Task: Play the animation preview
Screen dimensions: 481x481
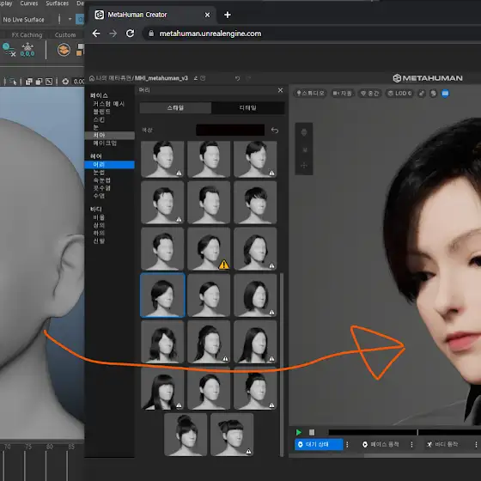Action: coord(299,432)
